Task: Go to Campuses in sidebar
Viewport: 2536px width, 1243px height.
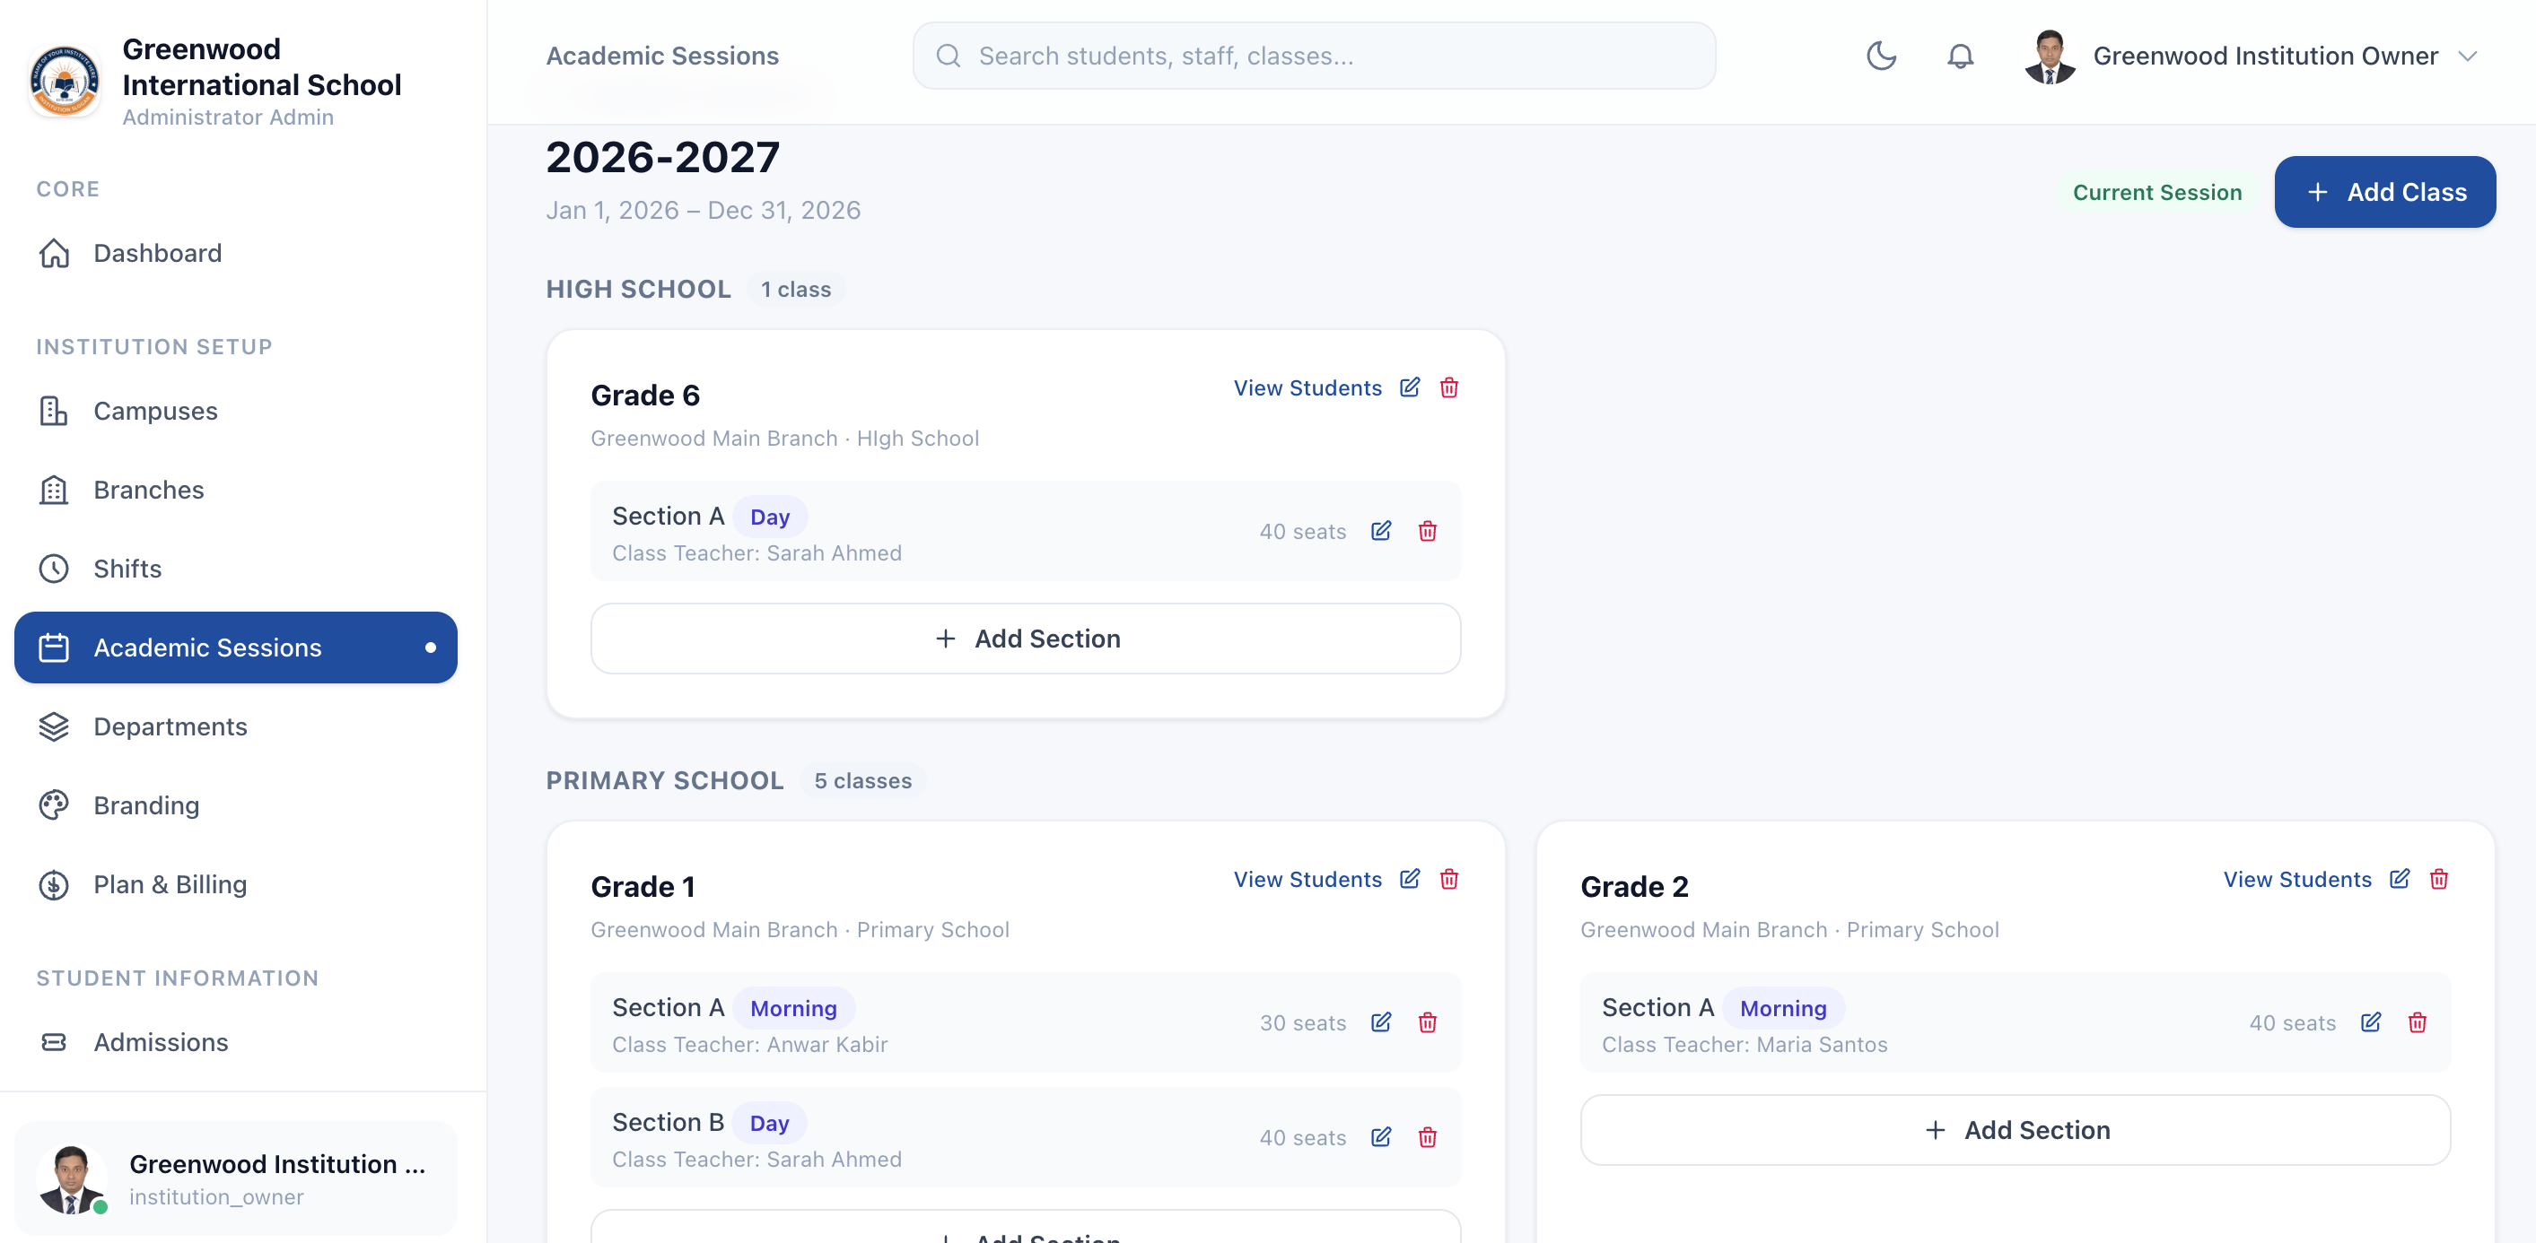Action: click(x=235, y=411)
